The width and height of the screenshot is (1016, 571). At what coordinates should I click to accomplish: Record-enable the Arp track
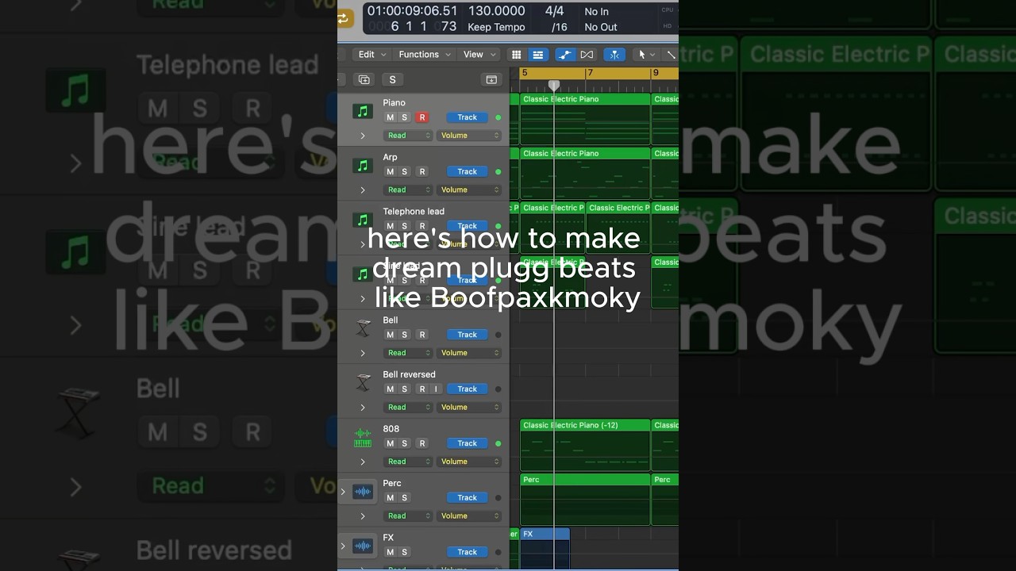point(421,171)
